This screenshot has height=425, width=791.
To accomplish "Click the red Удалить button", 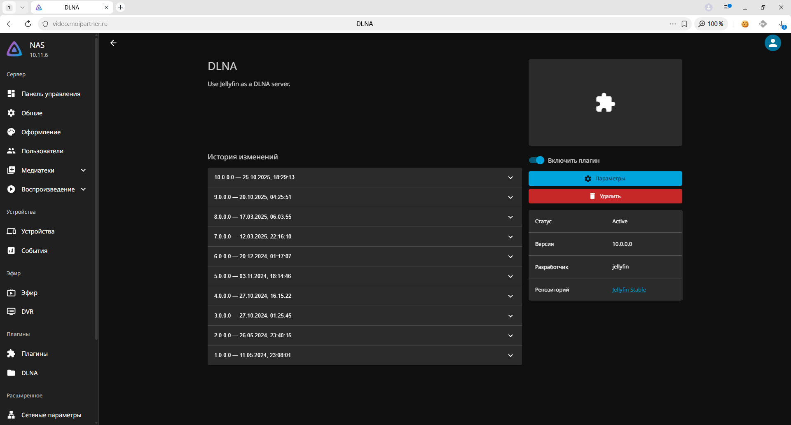I will (605, 196).
